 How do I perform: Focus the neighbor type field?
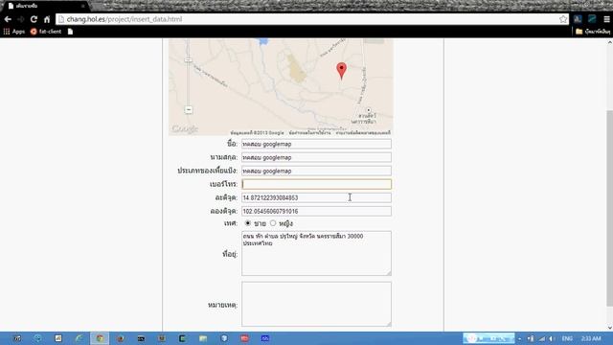point(316,171)
